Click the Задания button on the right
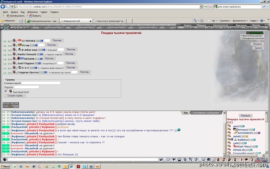Image resolution: width=270 pixels, height=169 pixels. [x=258, y=48]
